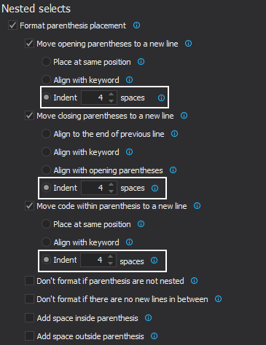Increase opening parentheses indent spaces with up arrow
The width and height of the screenshot is (266, 345).
click(x=111, y=95)
